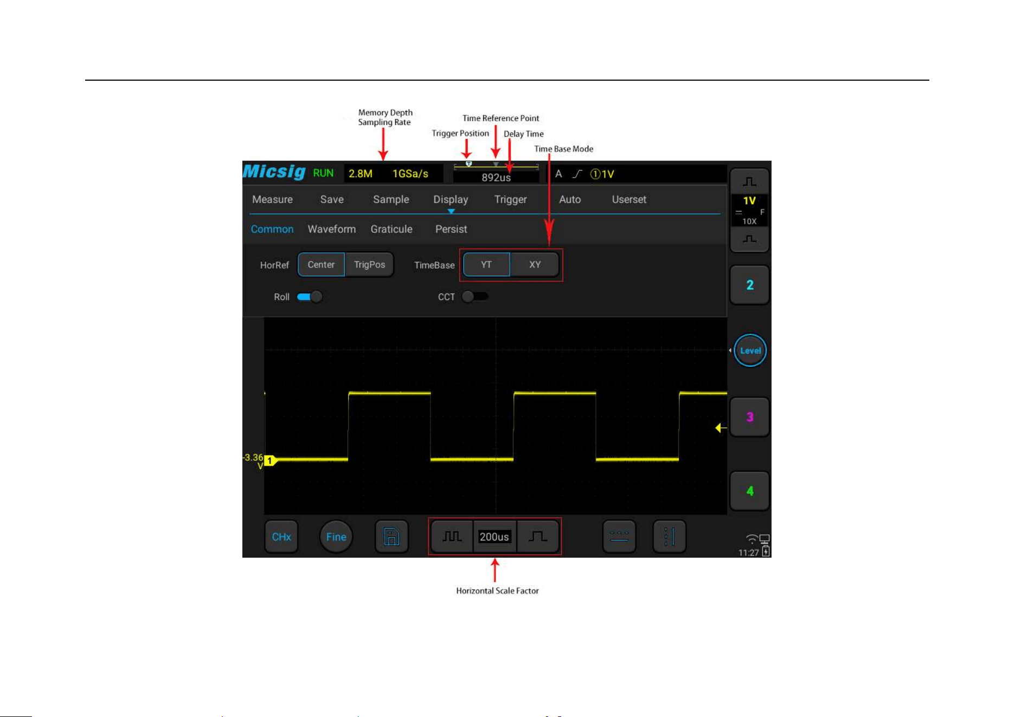1015x717 pixels.
Task: Open the Sample menu
Action: tap(391, 199)
